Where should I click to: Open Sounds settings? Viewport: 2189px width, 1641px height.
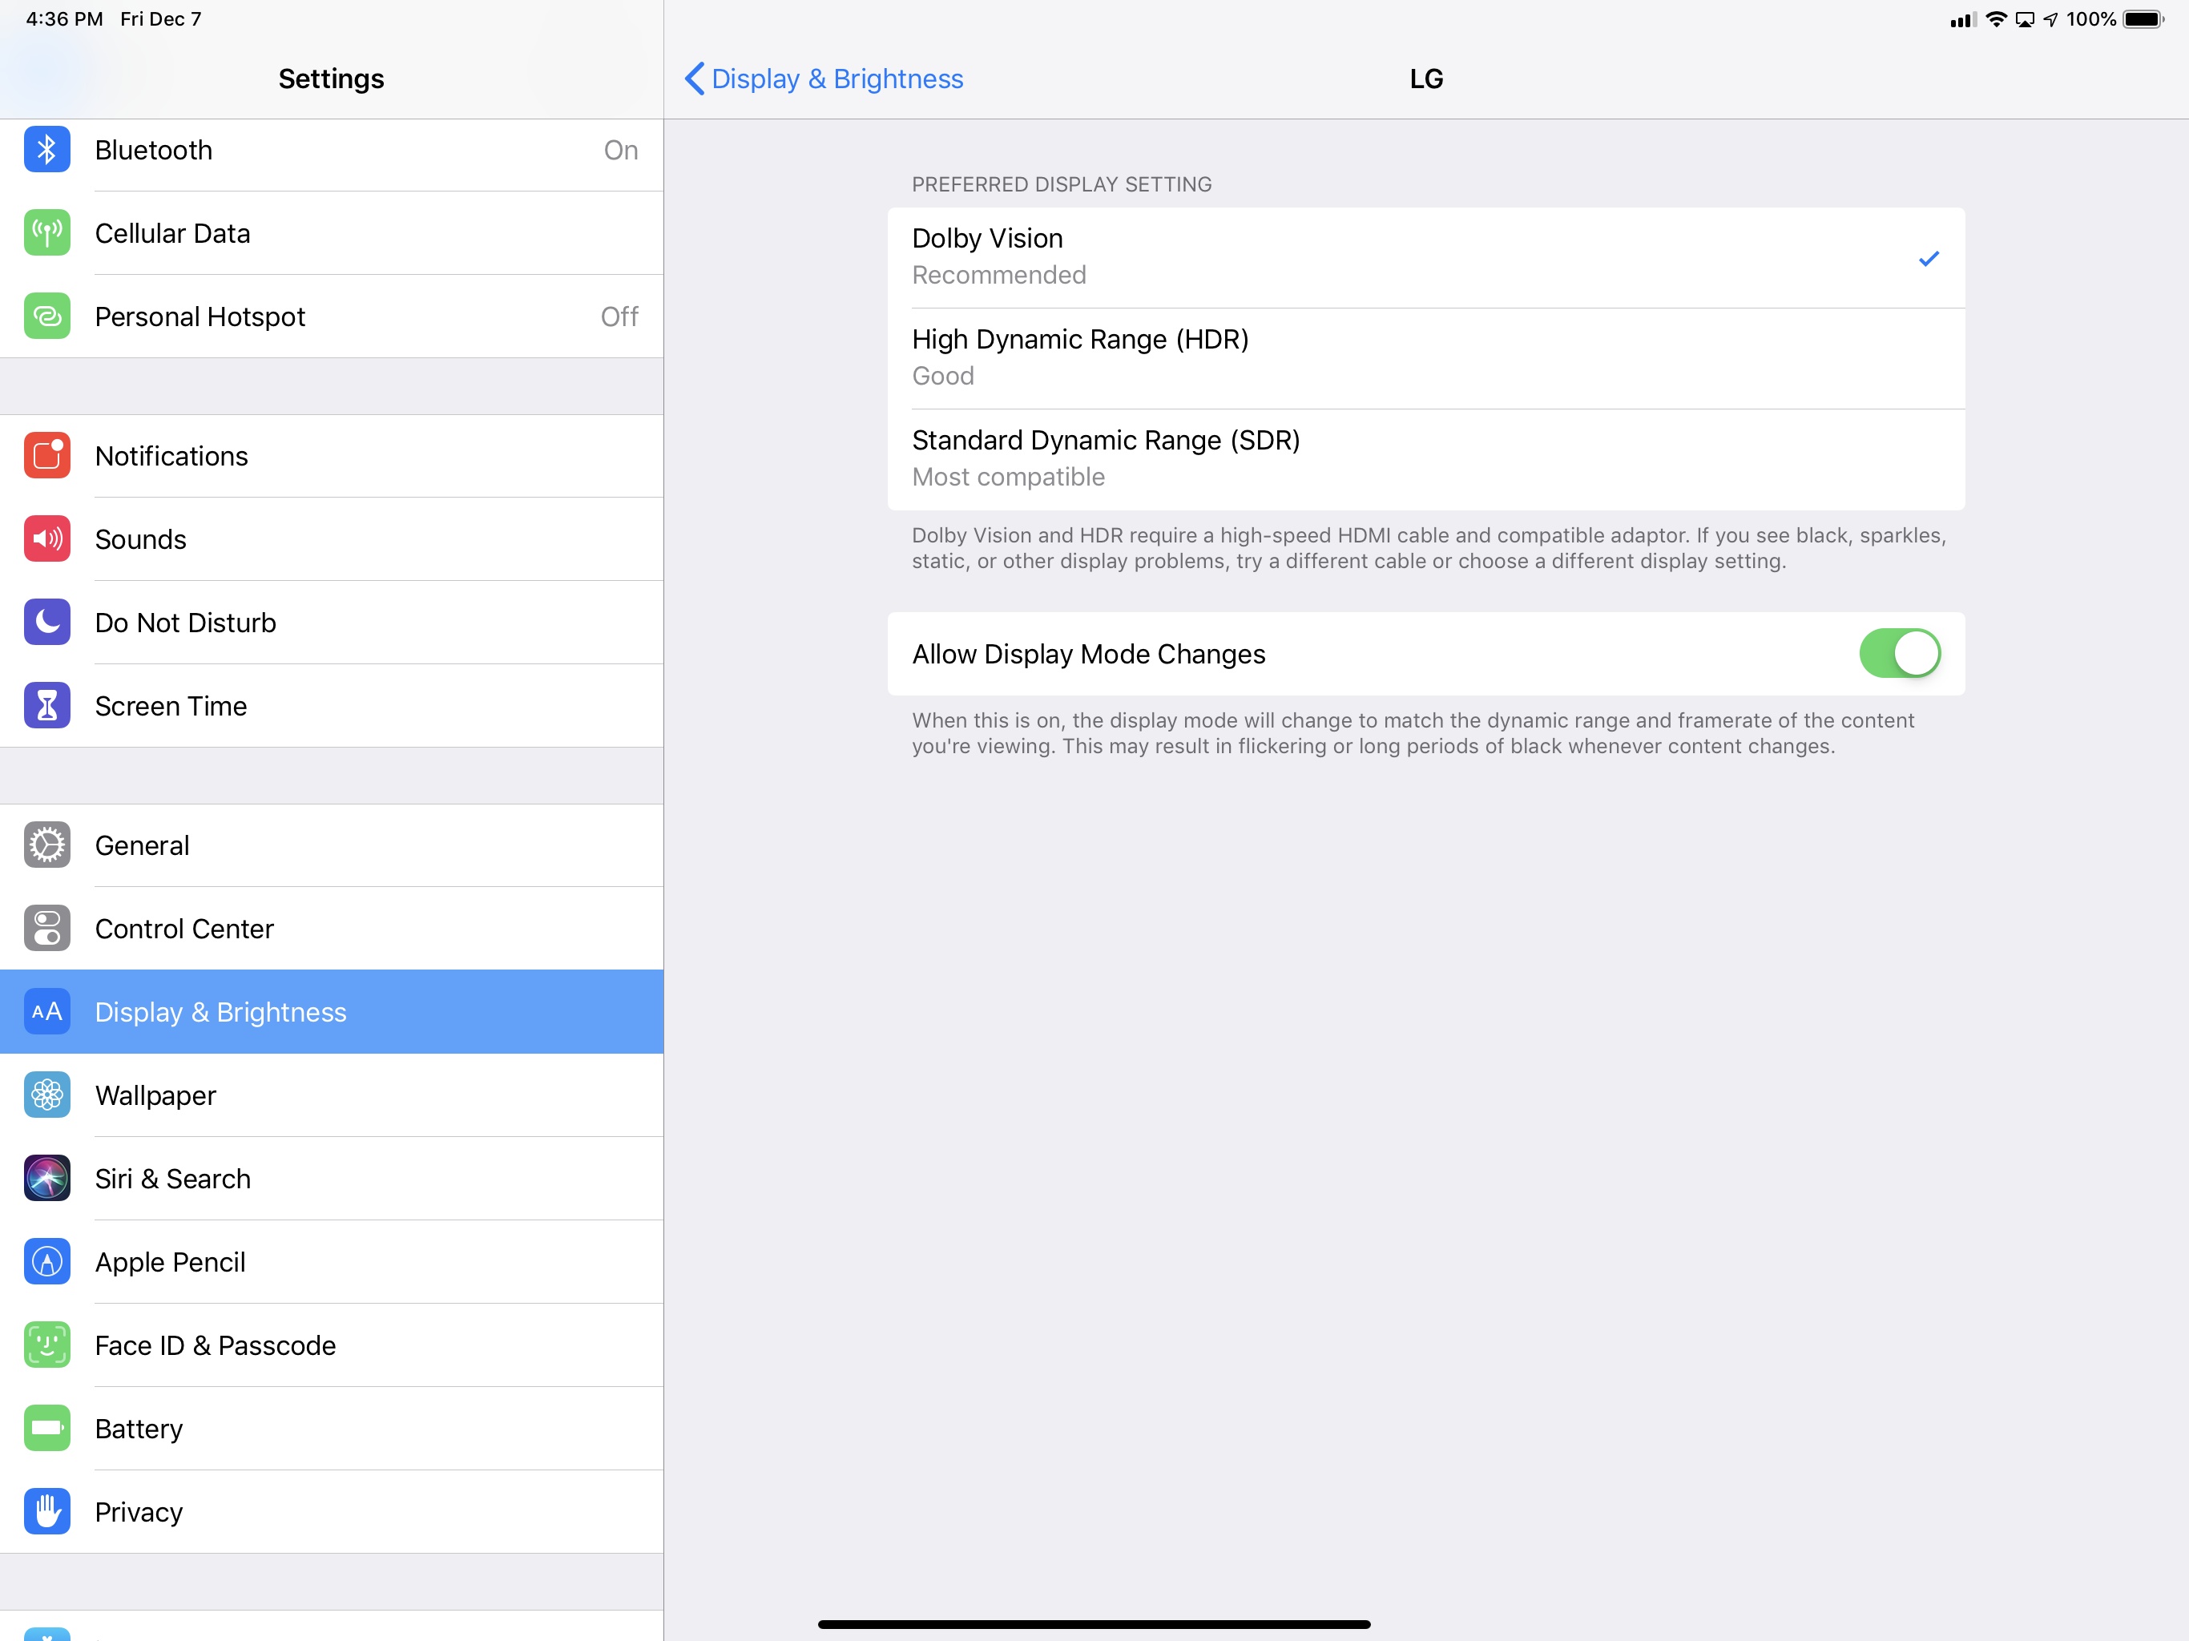pyautogui.click(x=332, y=539)
